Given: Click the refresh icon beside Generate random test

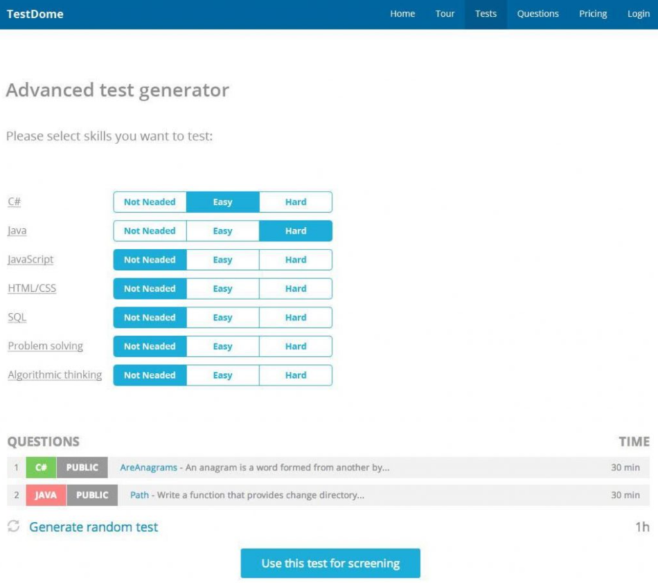Looking at the screenshot, I should [13, 526].
